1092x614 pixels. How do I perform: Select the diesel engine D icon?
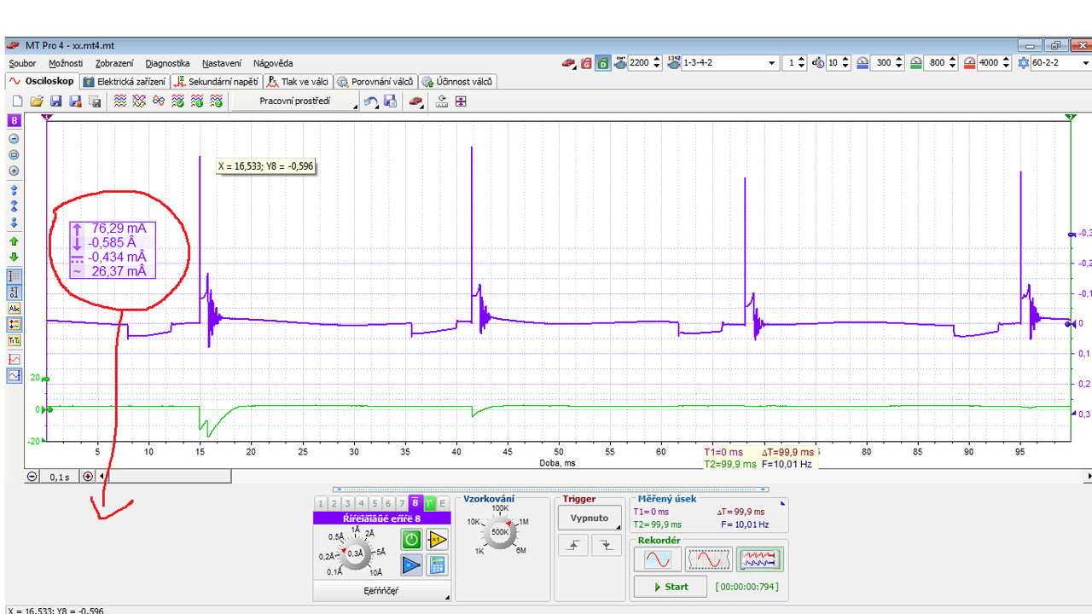tap(603, 63)
